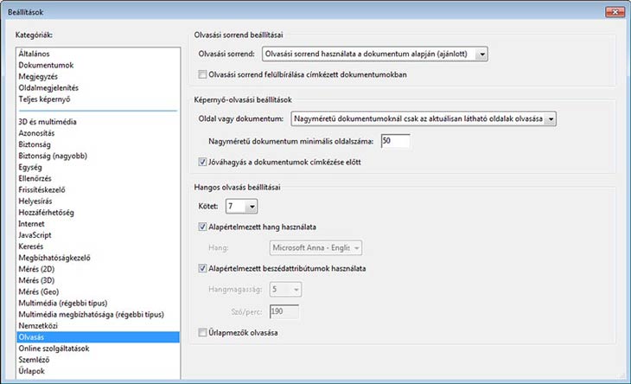The image size is (631, 384).
Task: Select Mérés (3D) category
Action: [x=99, y=280]
